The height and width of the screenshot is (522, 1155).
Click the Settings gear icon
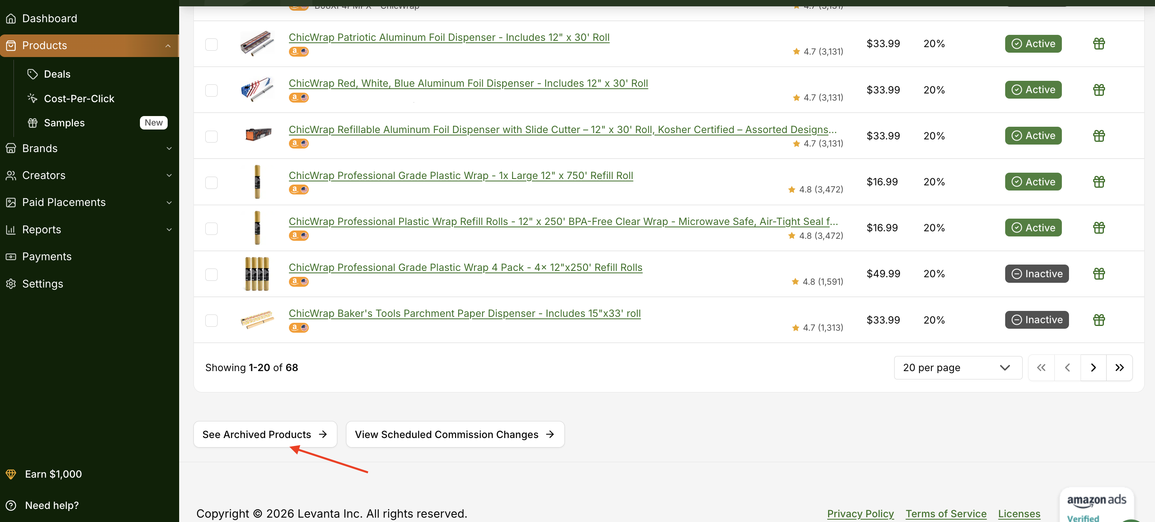pos(11,284)
